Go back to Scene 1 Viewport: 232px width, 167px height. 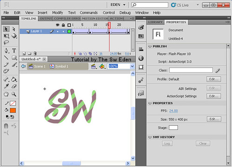(37, 67)
